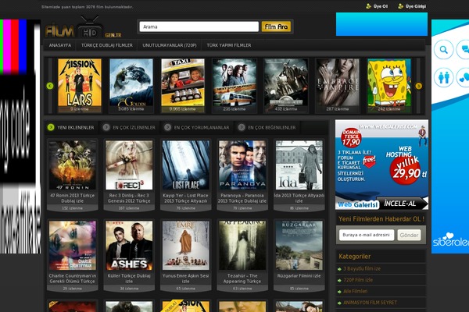Viewport: 469px width, 312px height.
Task: Click the people icon in Siberalem ad
Action: [443, 78]
